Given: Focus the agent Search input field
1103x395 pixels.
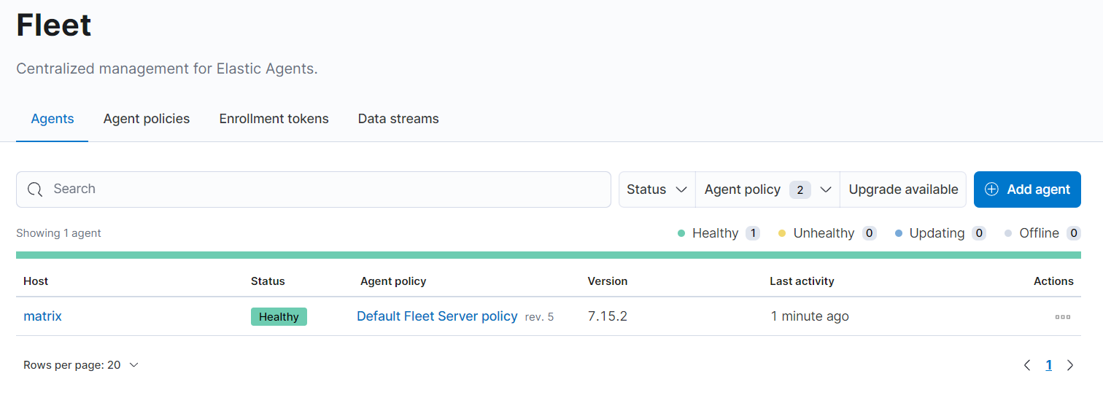Looking at the screenshot, I should click(314, 189).
